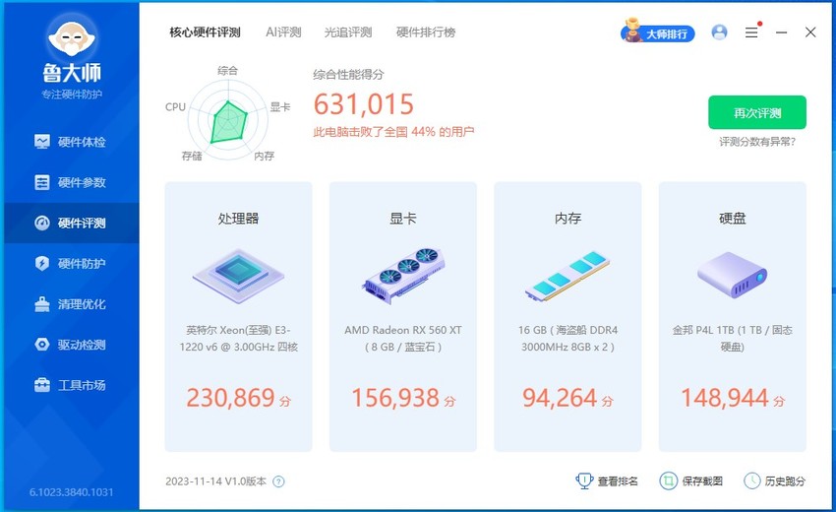Switch to the AI评测 tab
Viewport: 836px width, 512px height.
click(x=283, y=32)
